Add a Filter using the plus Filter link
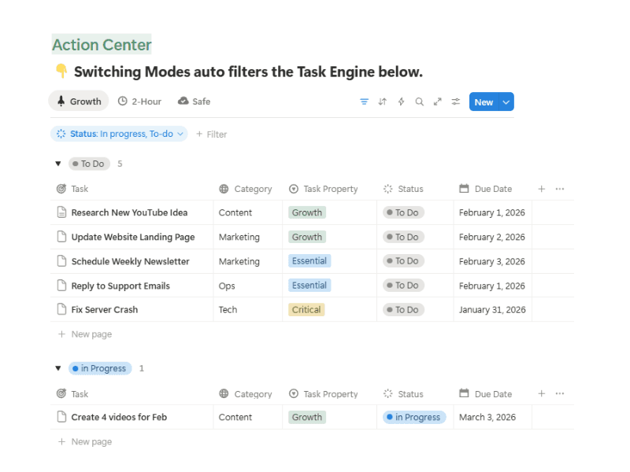 [x=211, y=134]
